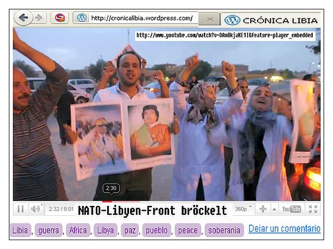Click the red stop-script toolbar icon
333x249 pixels.
[60, 18]
